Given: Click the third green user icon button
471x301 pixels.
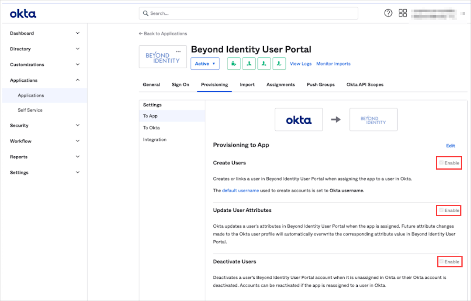Looking at the screenshot, I should [x=264, y=64].
